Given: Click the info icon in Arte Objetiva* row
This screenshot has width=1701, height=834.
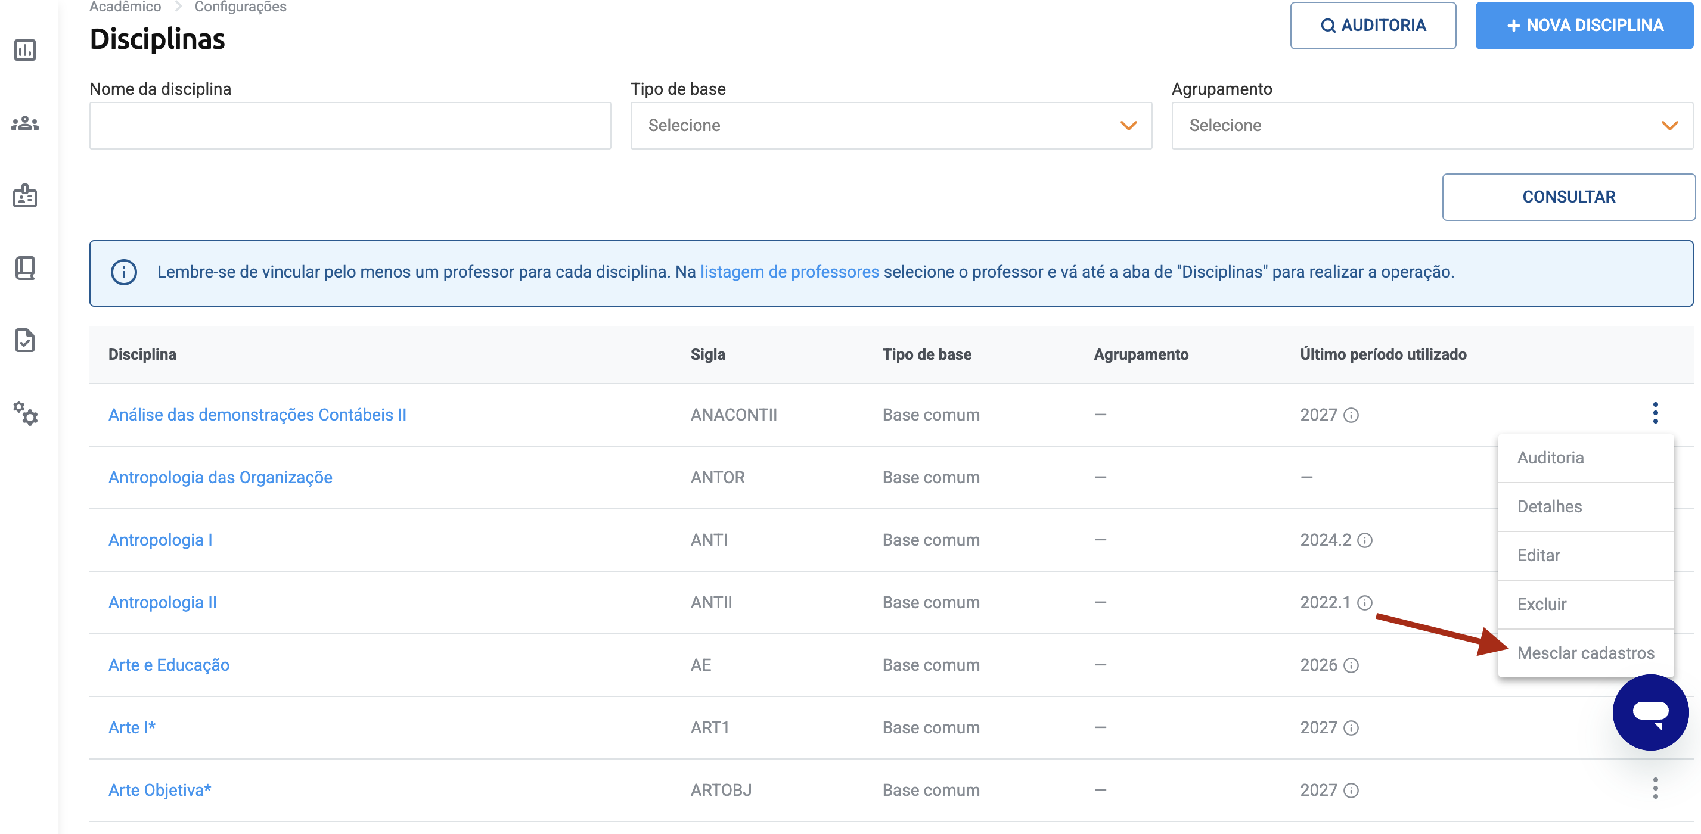Looking at the screenshot, I should [1351, 791].
